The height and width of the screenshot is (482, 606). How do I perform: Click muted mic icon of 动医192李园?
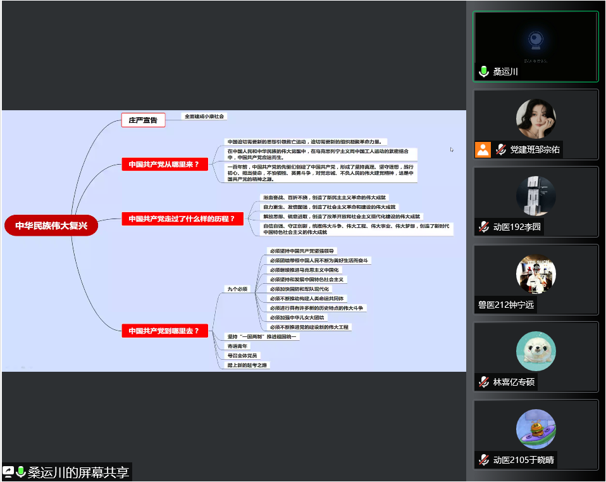click(484, 227)
